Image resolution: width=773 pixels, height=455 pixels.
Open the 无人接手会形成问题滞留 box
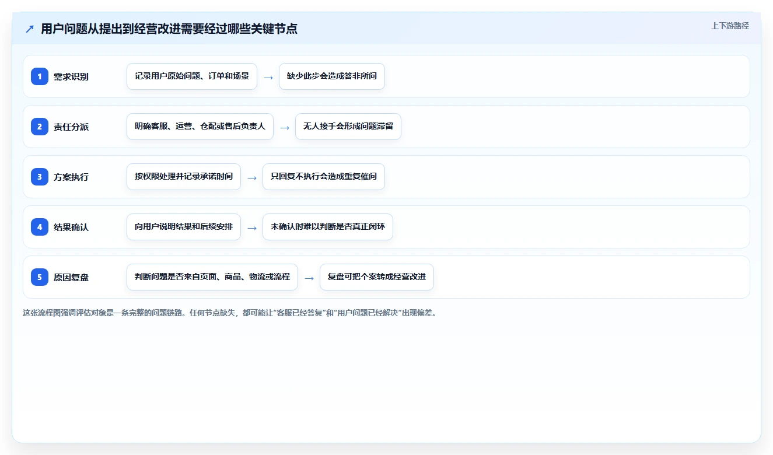(348, 127)
